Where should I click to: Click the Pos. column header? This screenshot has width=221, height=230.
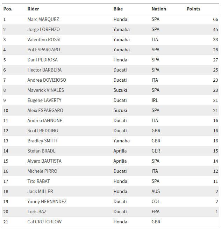point(8,9)
